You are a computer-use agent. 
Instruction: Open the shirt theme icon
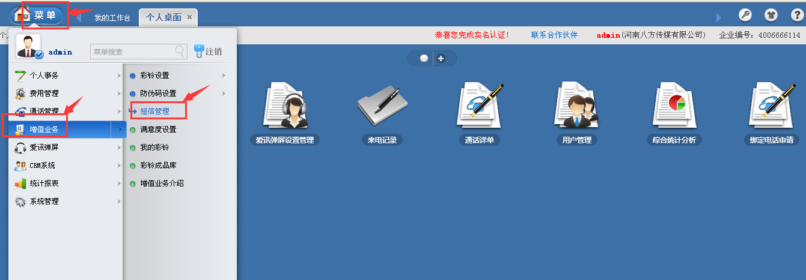pyautogui.click(x=771, y=16)
